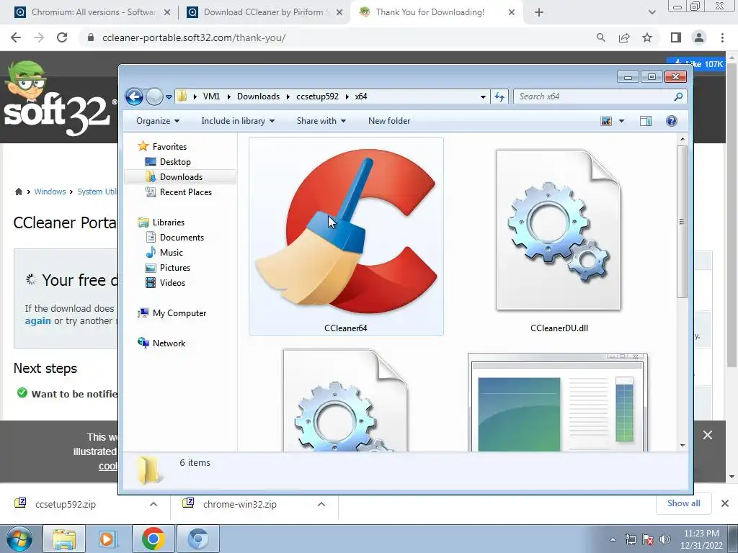
Task: Bookmark this page with the star
Action: (647, 37)
